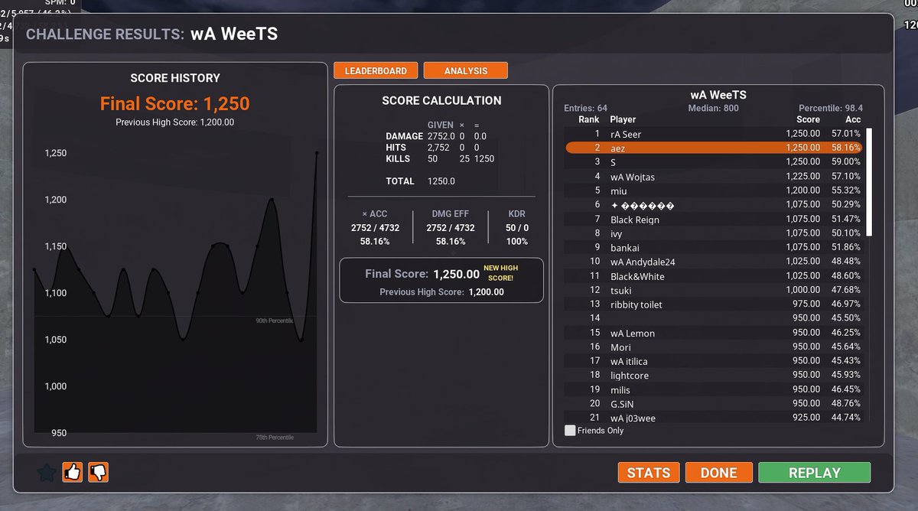
Task: Select leaderboard row for lightcore
Action: (713, 375)
